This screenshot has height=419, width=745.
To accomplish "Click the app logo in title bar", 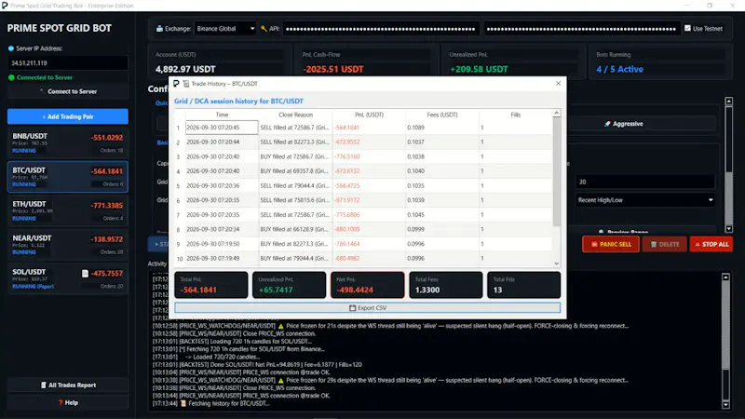I will coord(5,6).
